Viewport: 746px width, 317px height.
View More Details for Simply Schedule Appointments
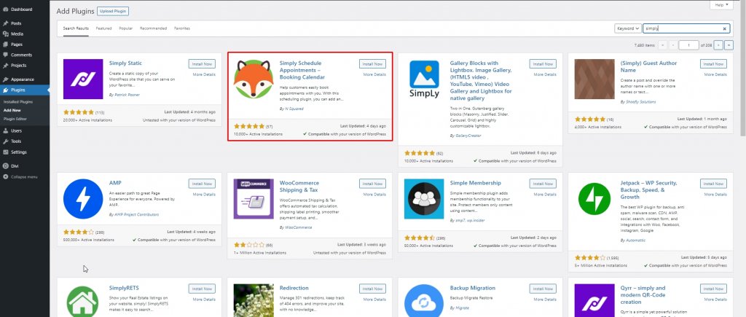pos(374,74)
